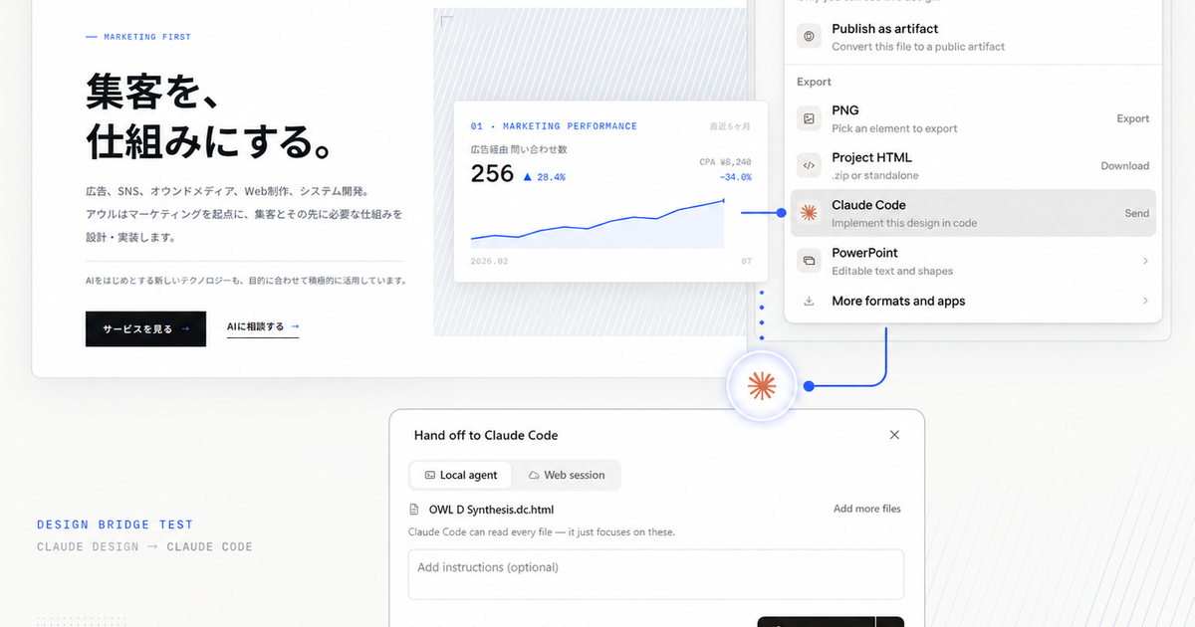The image size is (1195, 627).
Task: Click the Web session cloud icon
Action: click(x=534, y=475)
